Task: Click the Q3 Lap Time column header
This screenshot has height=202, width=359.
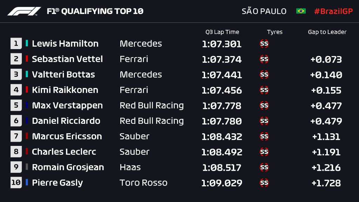Action: pyautogui.click(x=222, y=32)
